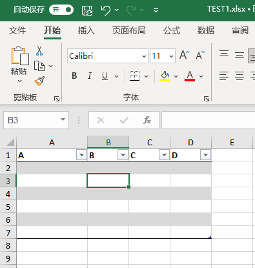
Task: Open filter dropdown for table column D
Action: [x=205, y=155]
